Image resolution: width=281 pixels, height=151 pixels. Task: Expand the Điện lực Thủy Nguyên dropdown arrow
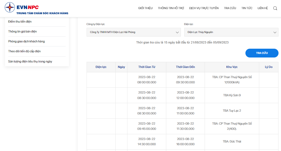coord(275,32)
